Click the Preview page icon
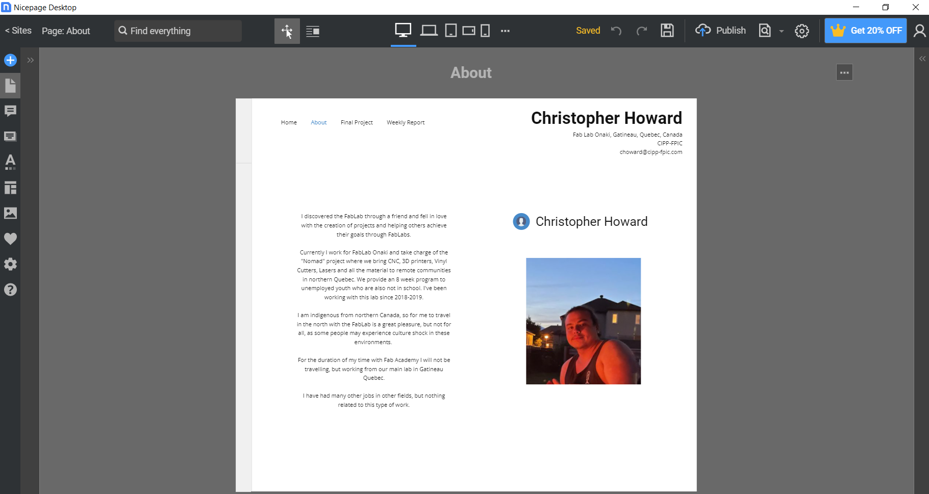Image resolution: width=929 pixels, height=494 pixels. 765,31
